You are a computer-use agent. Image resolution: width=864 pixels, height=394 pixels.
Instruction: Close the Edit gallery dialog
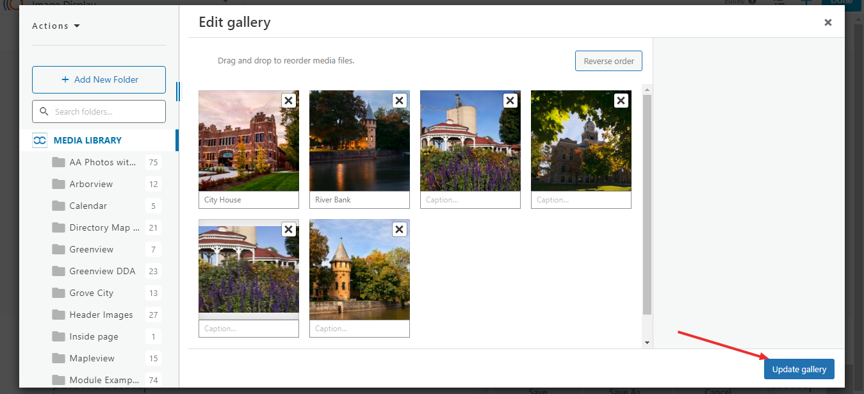pyautogui.click(x=828, y=22)
